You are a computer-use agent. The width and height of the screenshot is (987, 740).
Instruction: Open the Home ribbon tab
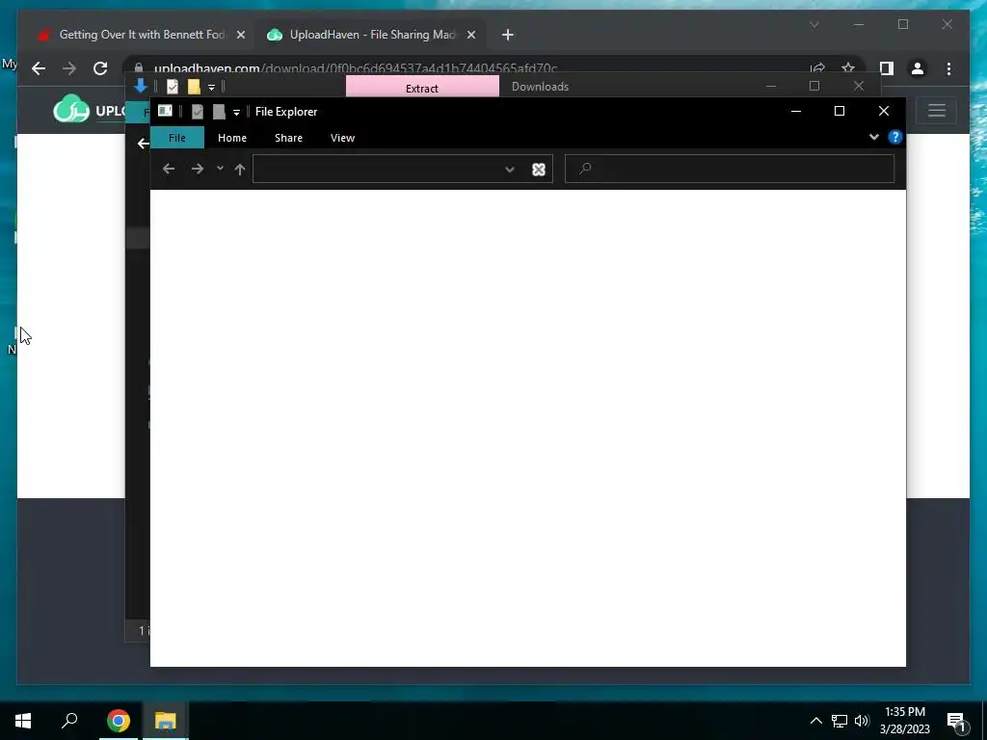[232, 138]
